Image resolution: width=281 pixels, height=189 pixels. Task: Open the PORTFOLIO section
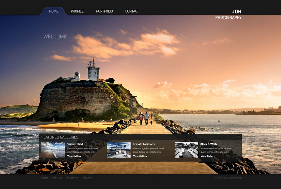104,11
